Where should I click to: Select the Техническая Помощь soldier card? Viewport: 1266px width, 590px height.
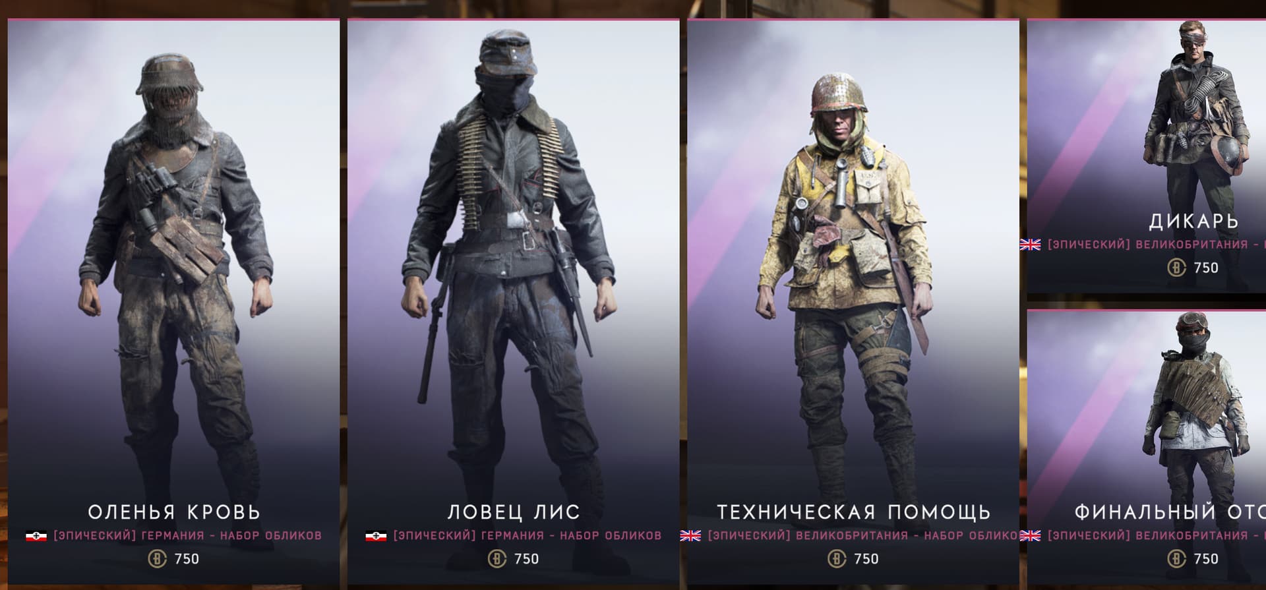coord(853,303)
